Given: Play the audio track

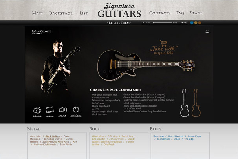Looking at the screenshot, I should 143,23.
